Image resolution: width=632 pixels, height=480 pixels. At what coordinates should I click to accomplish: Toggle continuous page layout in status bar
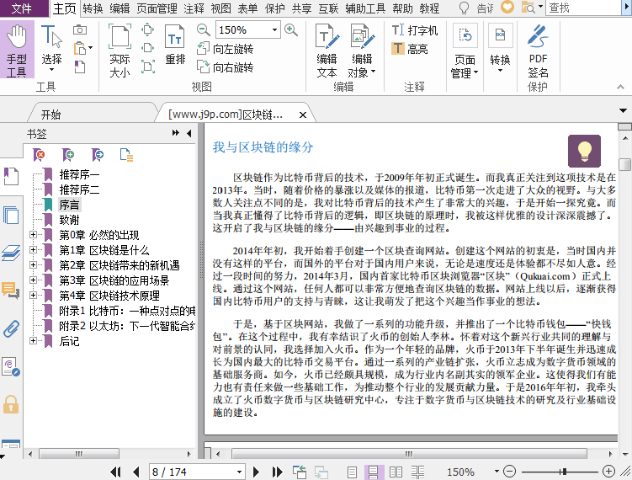tap(374, 472)
